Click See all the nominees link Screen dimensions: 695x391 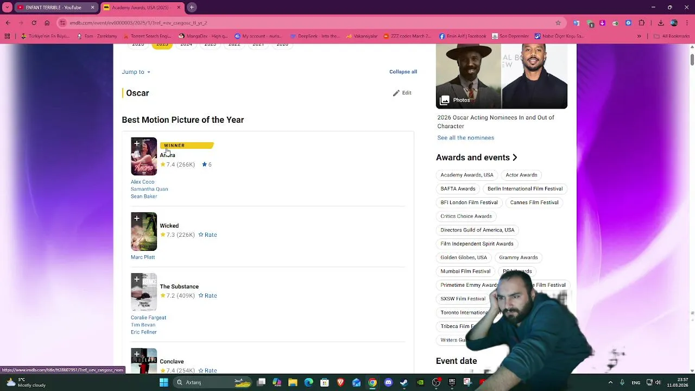pos(466,138)
